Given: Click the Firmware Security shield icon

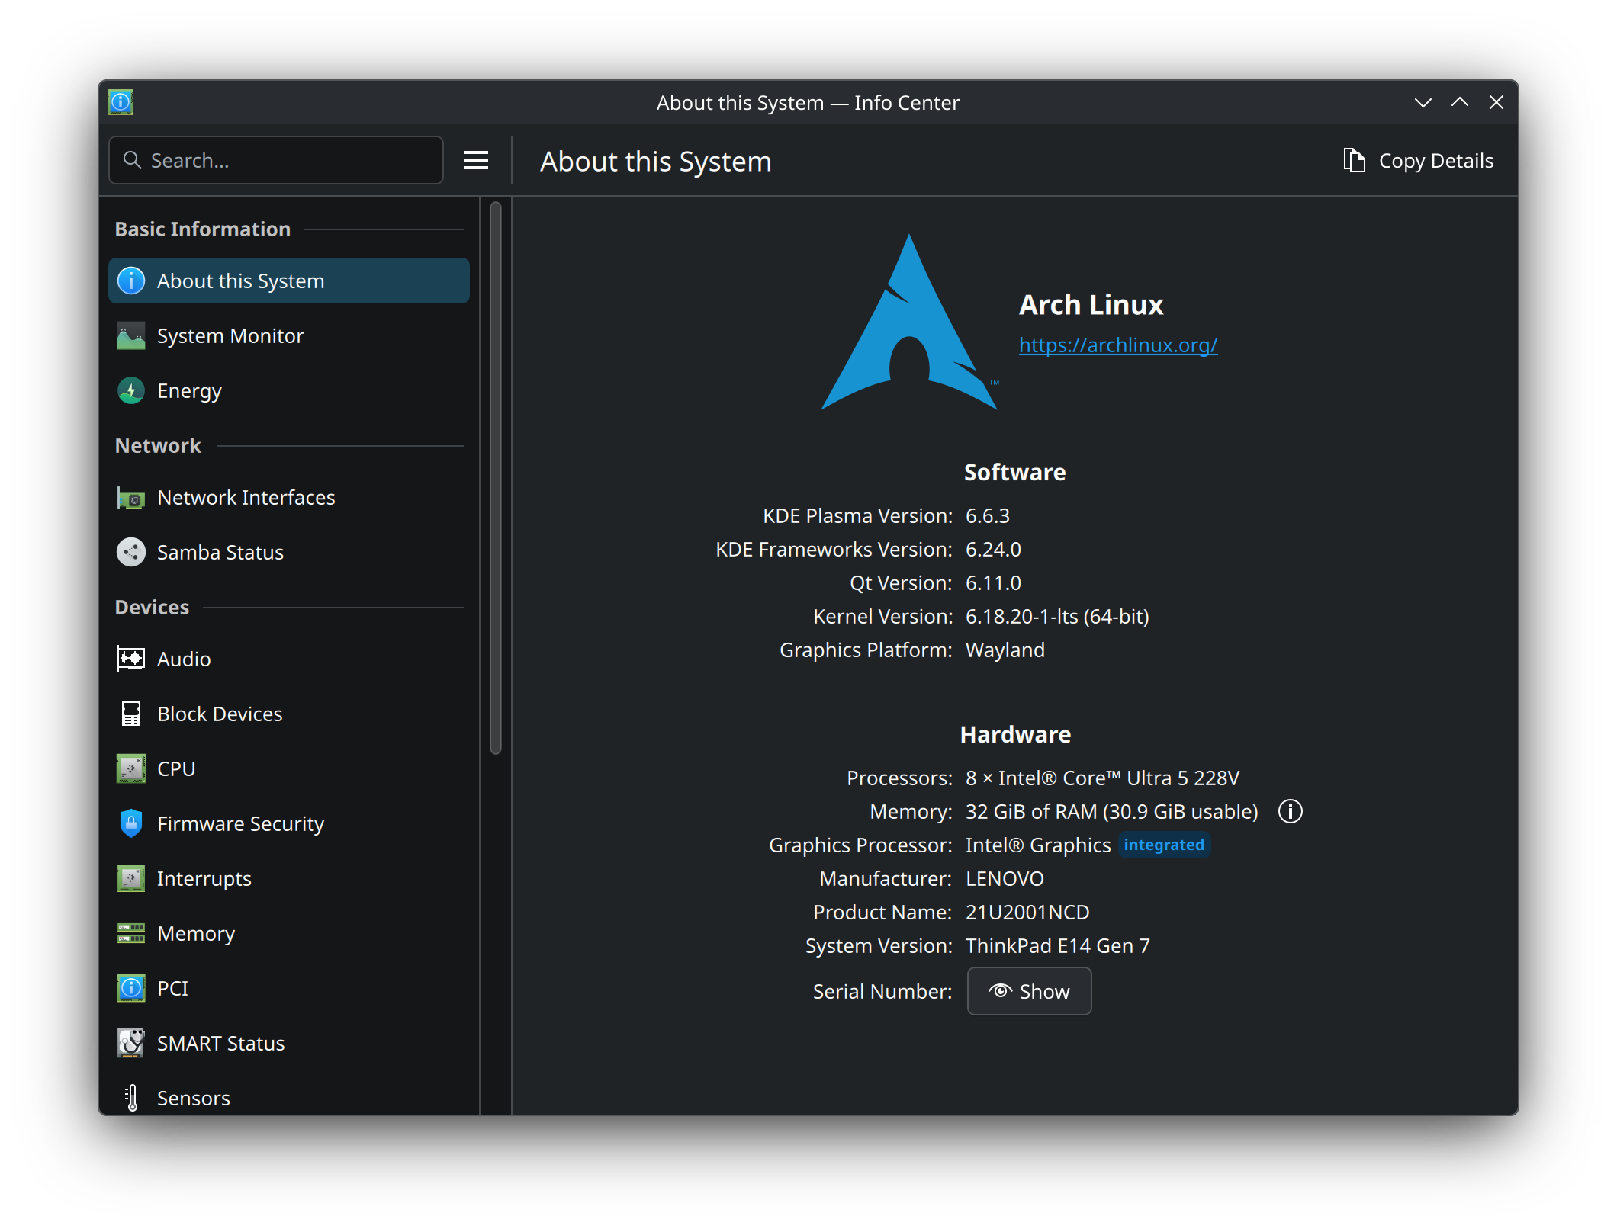Looking at the screenshot, I should click(131, 823).
